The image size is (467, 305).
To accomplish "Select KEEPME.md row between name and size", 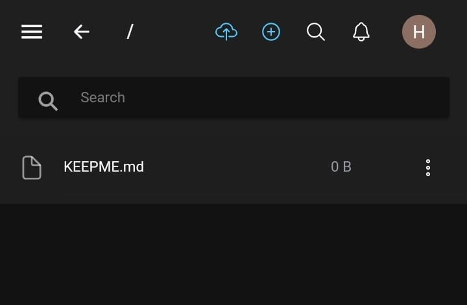I will (233, 167).
